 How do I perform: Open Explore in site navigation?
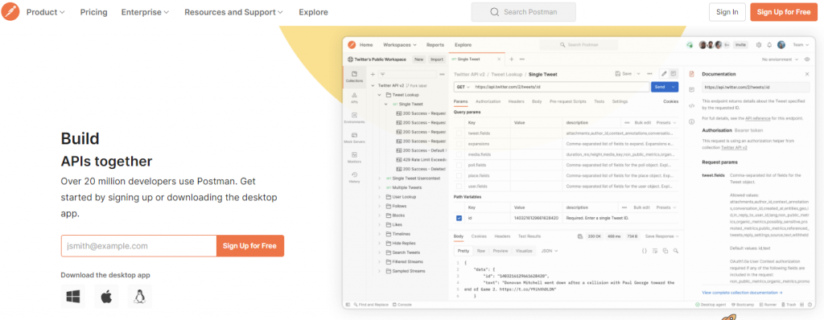[x=313, y=11]
